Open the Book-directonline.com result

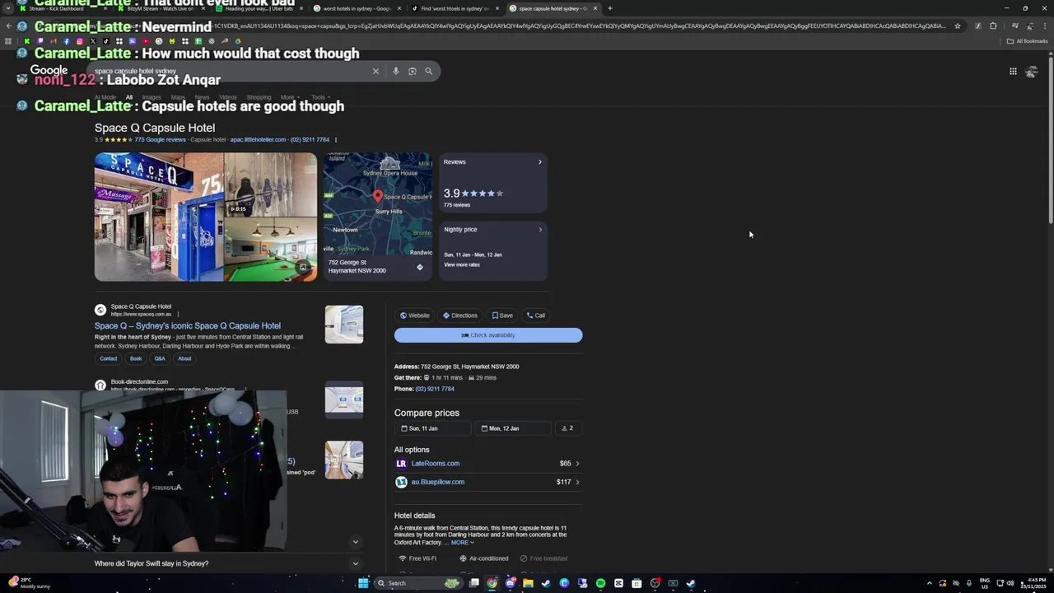tap(139, 382)
